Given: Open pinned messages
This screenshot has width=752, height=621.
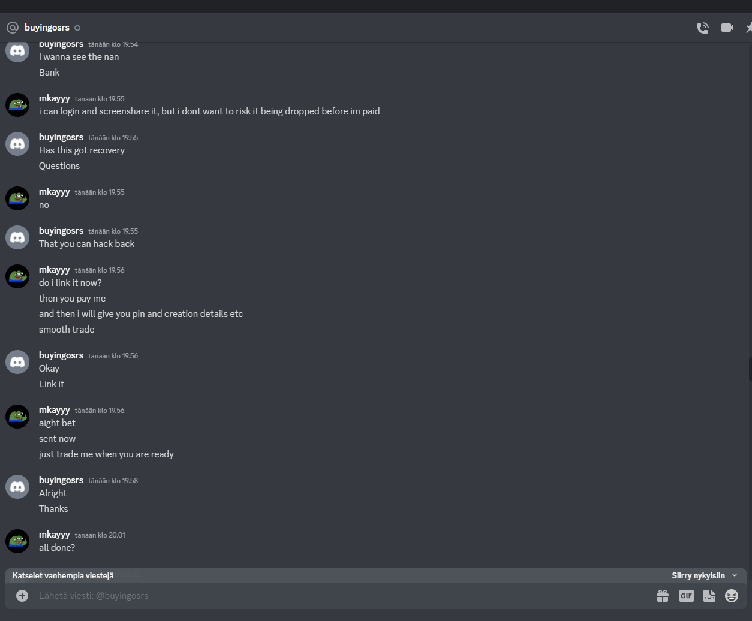Looking at the screenshot, I should [x=748, y=28].
